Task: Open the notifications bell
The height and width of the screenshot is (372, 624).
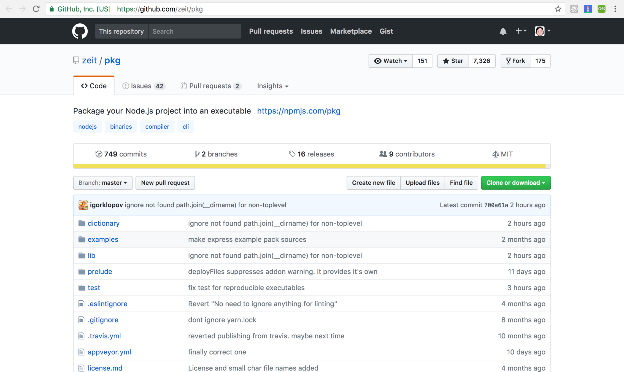Action: click(x=503, y=31)
